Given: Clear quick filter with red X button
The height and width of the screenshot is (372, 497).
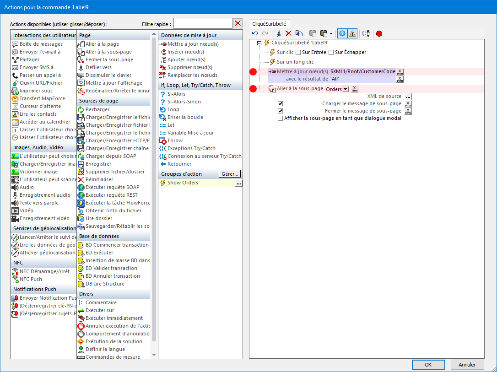Looking at the screenshot, I should coord(238,23).
